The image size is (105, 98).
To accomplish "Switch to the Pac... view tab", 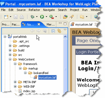I will pyautogui.click(x=16, y=24).
